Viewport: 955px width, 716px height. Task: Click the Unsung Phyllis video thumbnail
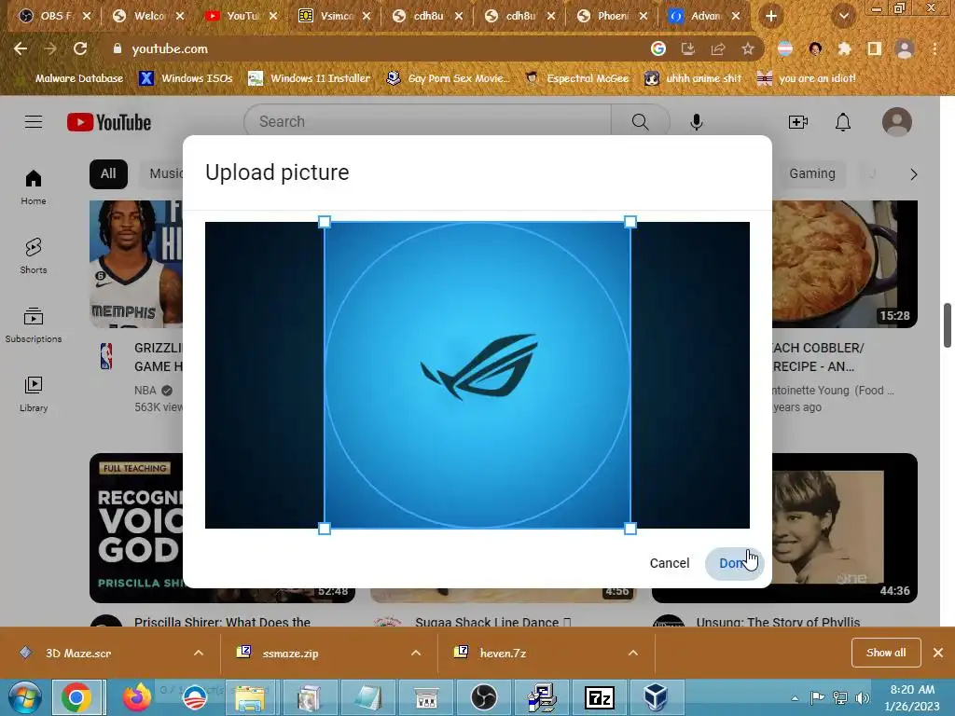(x=845, y=528)
